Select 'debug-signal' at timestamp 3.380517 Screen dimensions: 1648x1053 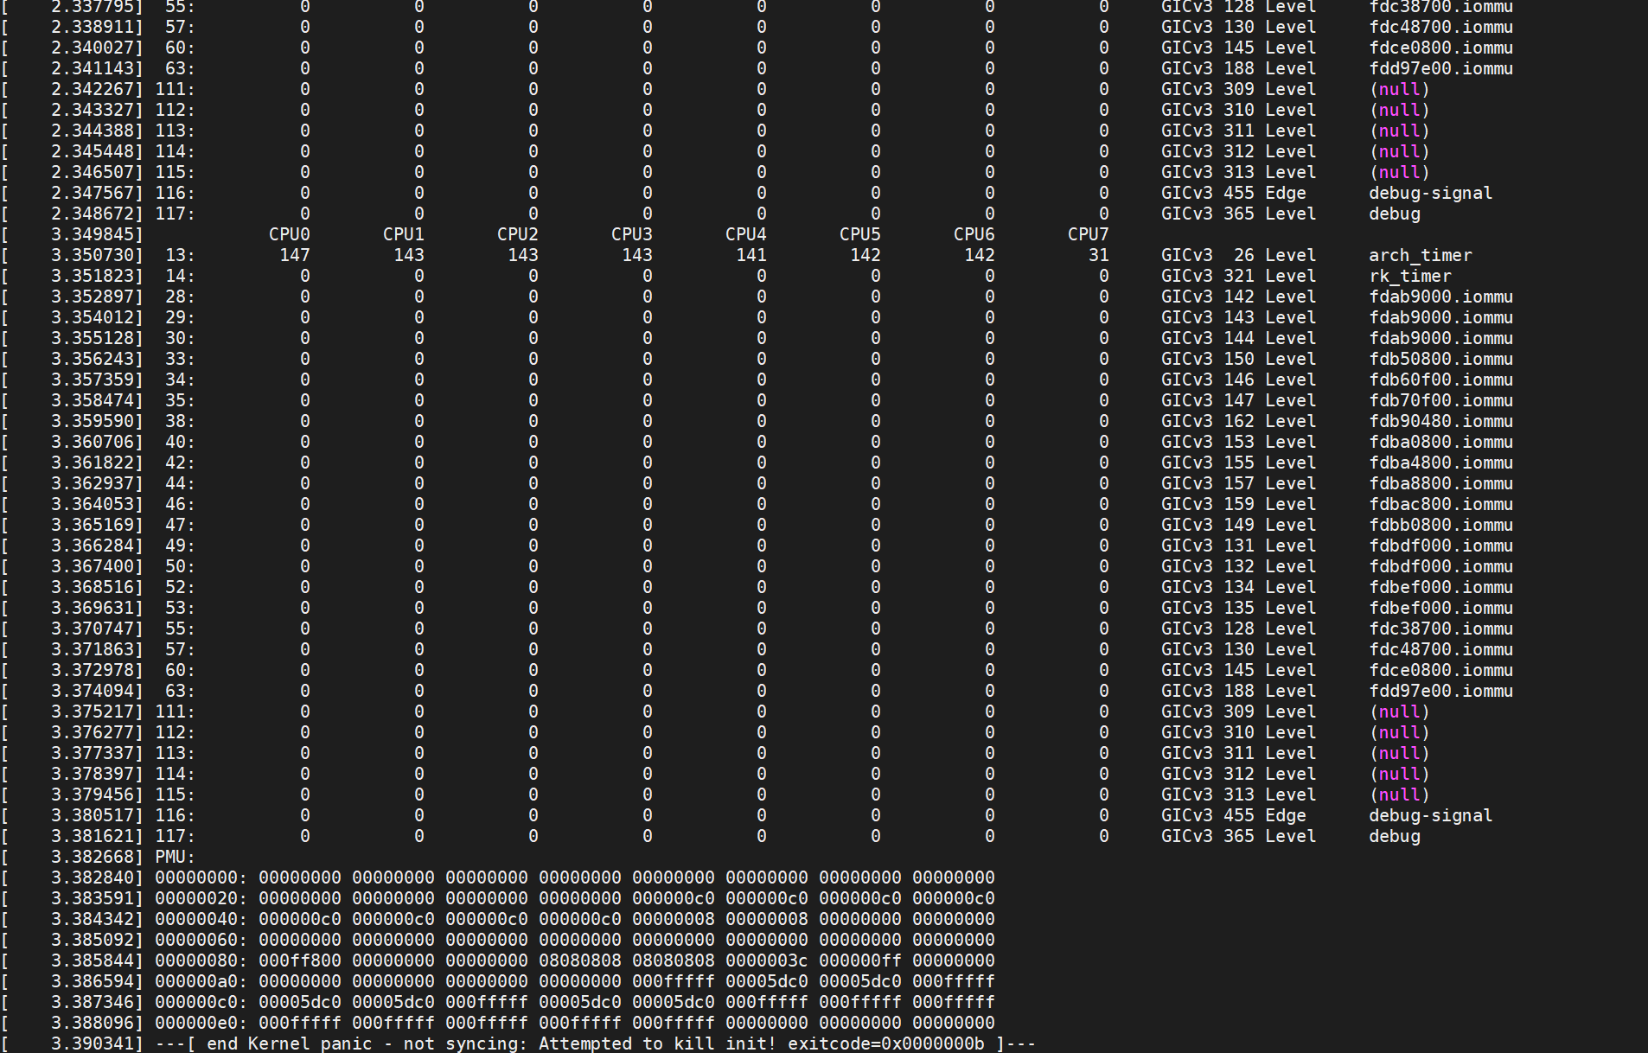click(1430, 815)
